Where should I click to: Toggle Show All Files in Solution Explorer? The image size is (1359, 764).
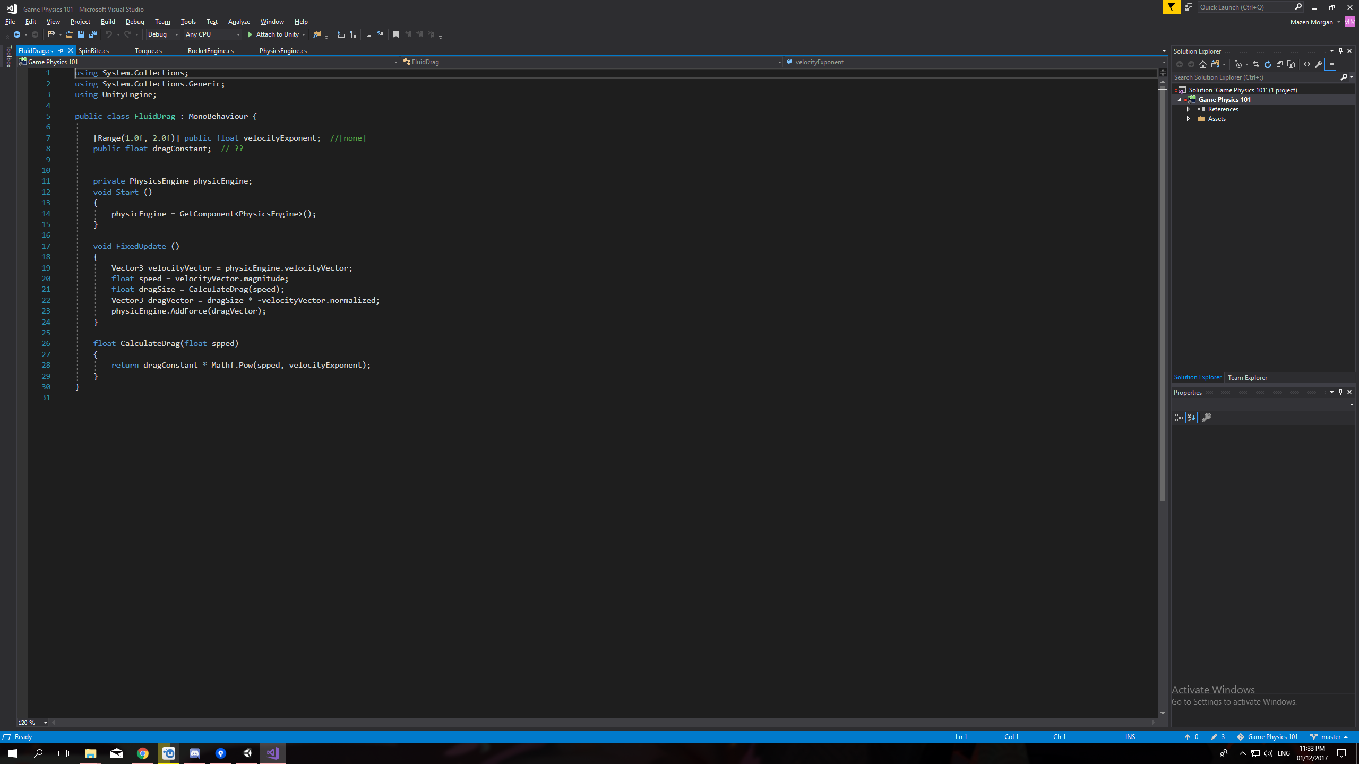tap(1291, 64)
